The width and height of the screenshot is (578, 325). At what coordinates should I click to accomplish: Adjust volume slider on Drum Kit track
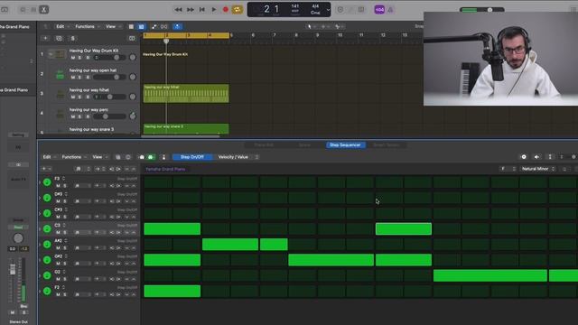pos(109,58)
